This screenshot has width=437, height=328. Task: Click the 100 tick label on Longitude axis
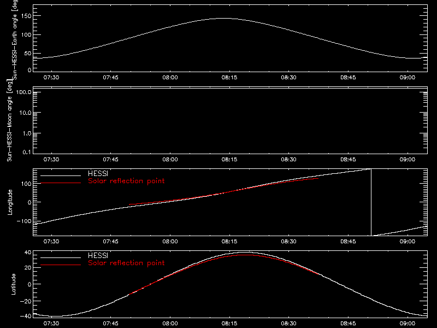pos(26,184)
